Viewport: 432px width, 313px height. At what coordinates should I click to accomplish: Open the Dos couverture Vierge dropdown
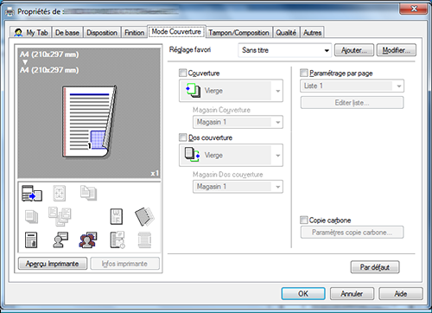[x=231, y=155]
